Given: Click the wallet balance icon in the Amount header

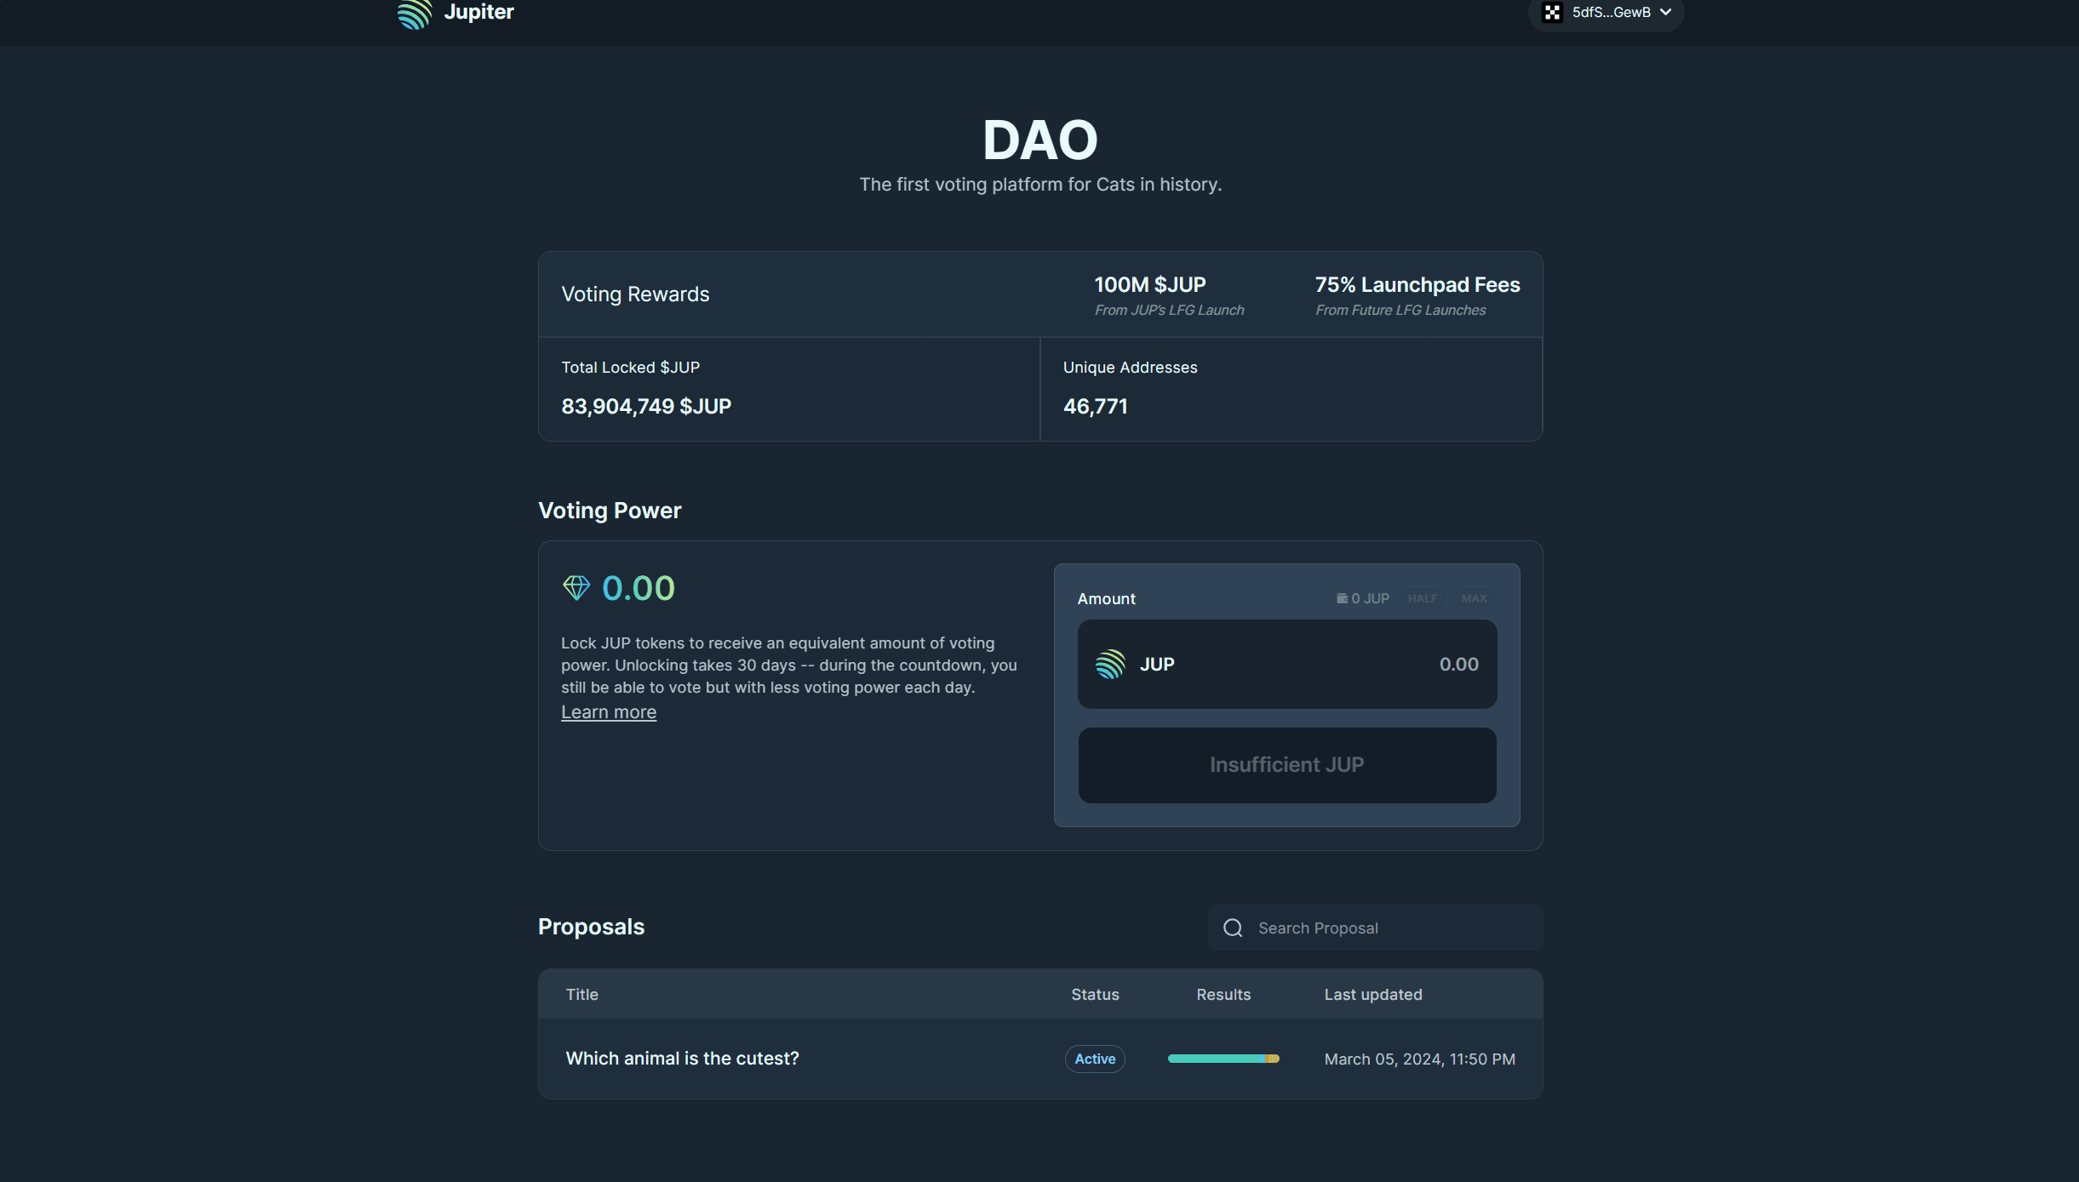Looking at the screenshot, I should [1343, 598].
